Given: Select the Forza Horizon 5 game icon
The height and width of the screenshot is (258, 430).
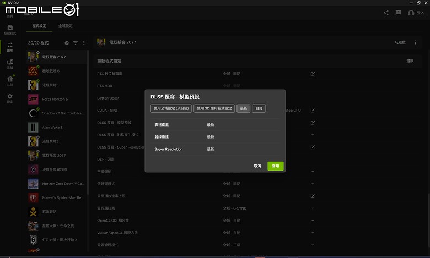Looking at the screenshot, I should pos(33,100).
